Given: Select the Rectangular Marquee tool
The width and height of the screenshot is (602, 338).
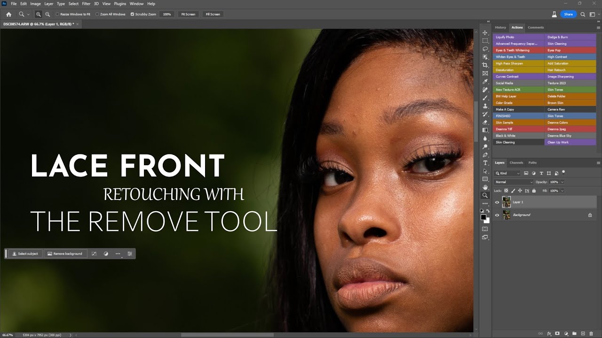Looking at the screenshot, I should tap(485, 41).
